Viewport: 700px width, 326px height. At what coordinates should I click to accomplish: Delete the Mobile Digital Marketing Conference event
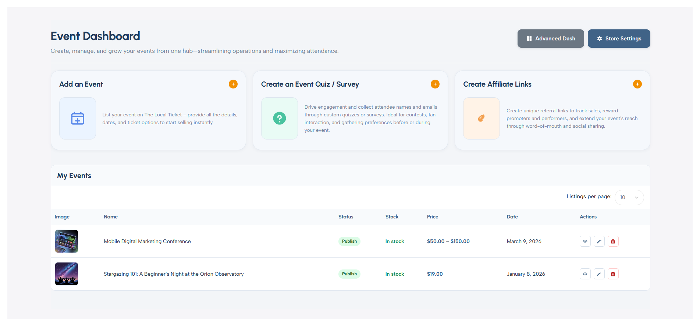point(613,241)
